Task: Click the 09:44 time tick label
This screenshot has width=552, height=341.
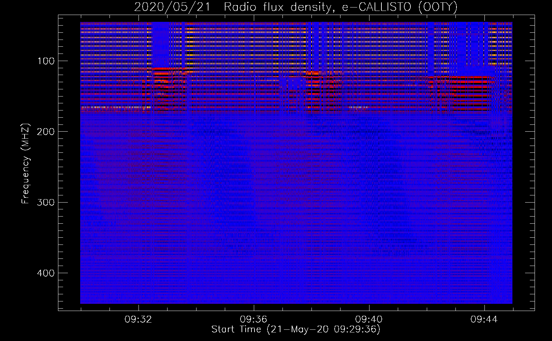Action: (x=484, y=320)
